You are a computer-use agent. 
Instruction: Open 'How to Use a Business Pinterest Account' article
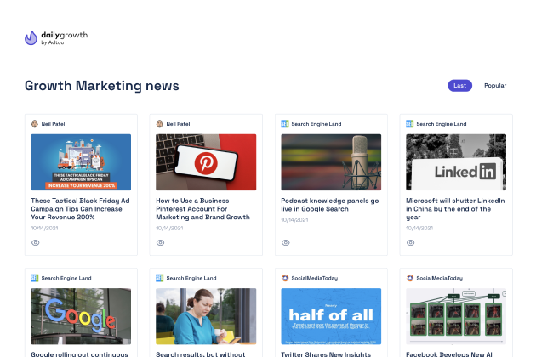pos(202,209)
